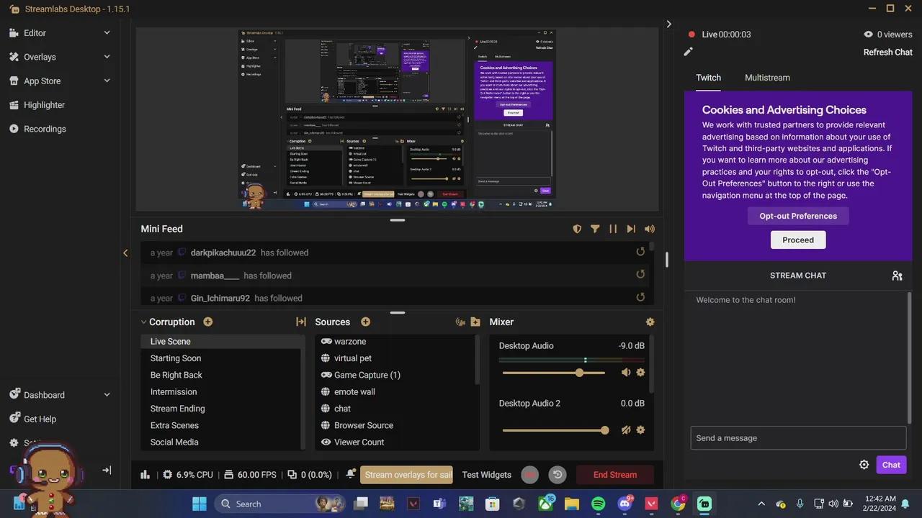Click the Send a message field
Image resolution: width=922 pixels, height=518 pixels.
click(x=798, y=438)
